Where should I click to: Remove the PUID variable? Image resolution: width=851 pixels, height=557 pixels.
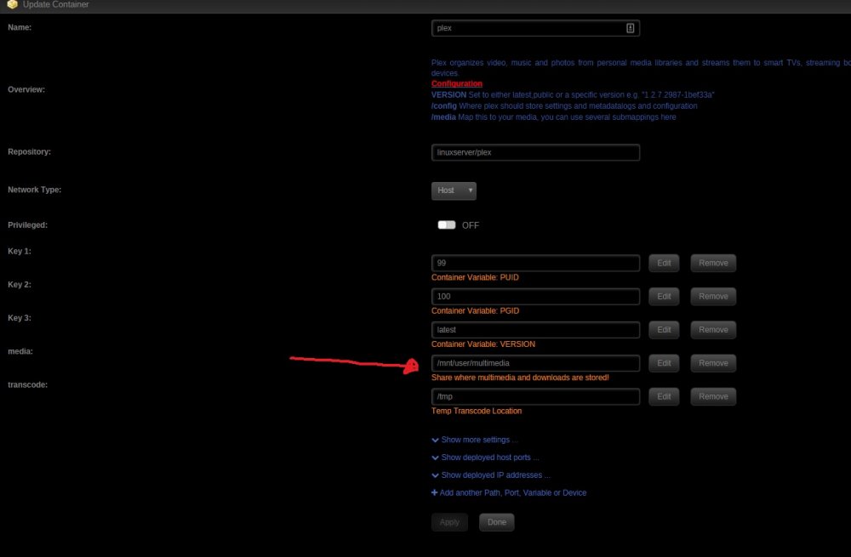click(713, 263)
